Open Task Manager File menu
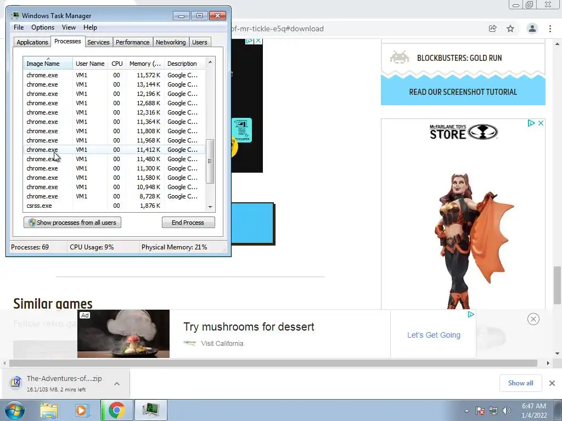This screenshot has width=562, height=421. pyautogui.click(x=19, y=27)
